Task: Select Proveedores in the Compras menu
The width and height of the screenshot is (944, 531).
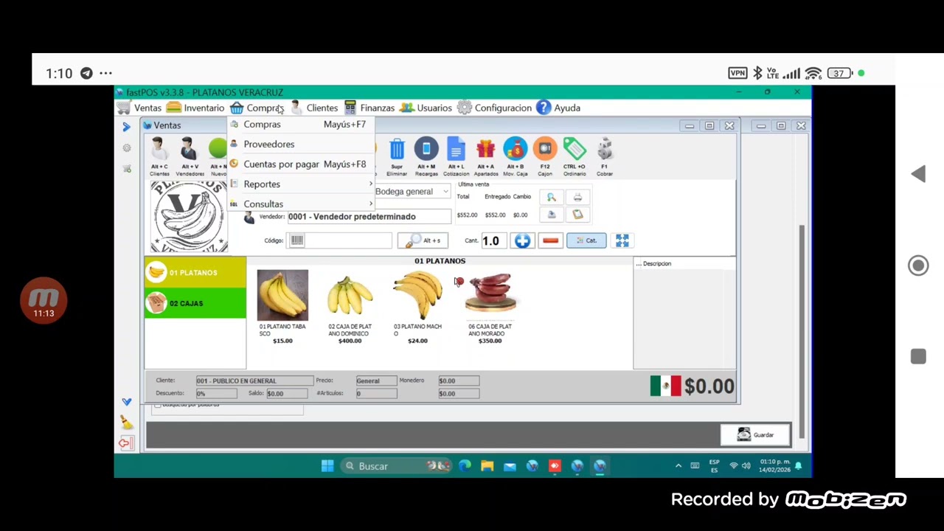Action: coord(302,144)
